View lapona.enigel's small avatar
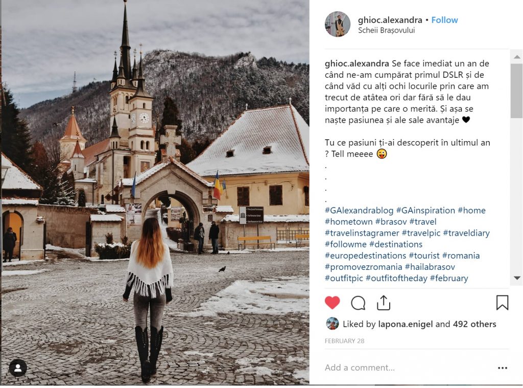The height and width of the screenshot is (388, 523). (x=332, y=324)
